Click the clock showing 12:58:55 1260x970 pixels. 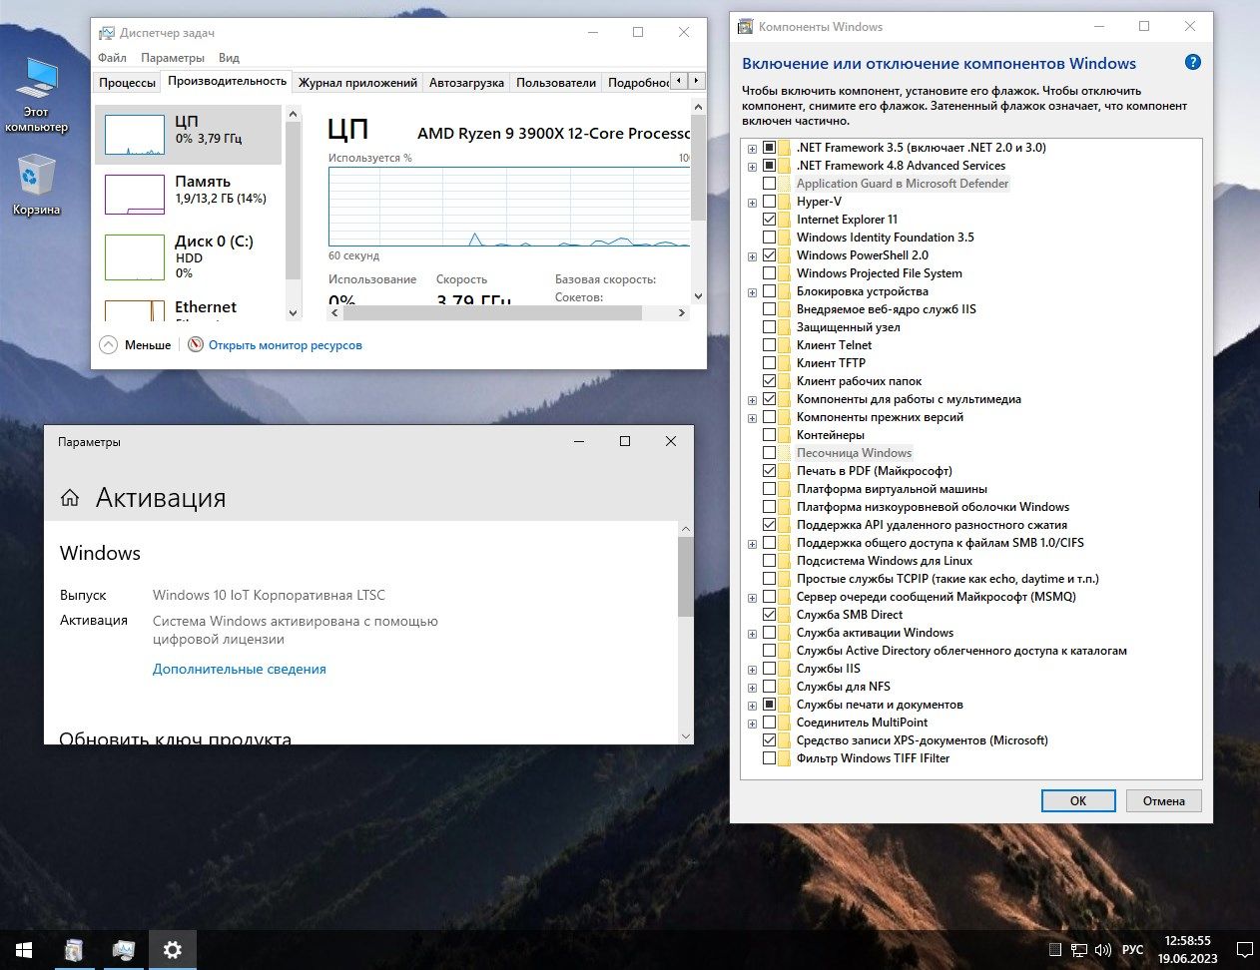[x=1188, y=941]
